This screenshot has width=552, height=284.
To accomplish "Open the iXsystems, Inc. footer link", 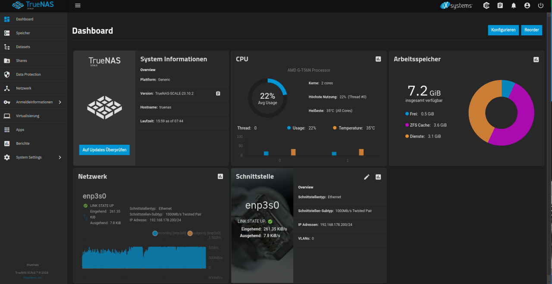I will [x=33, y=278].
